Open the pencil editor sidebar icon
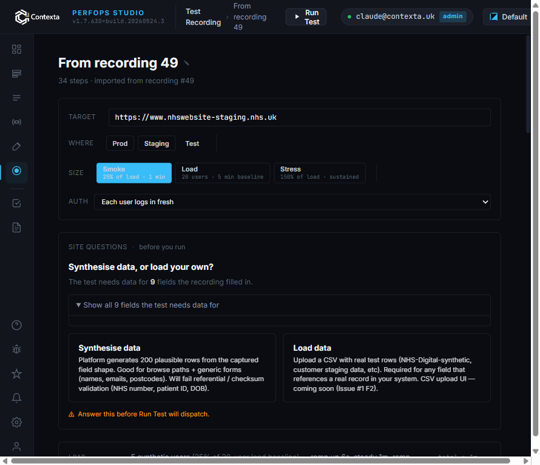Image resolution: width=540 pixels, height=465 pixels. click(16, 146)
